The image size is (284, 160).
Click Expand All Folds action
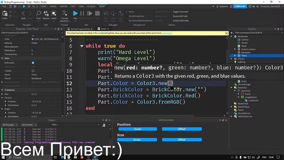[180, 16]
